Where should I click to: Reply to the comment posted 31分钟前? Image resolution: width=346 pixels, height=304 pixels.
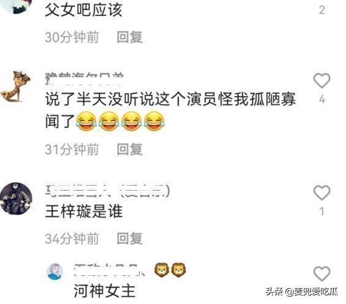pos(130,149)
